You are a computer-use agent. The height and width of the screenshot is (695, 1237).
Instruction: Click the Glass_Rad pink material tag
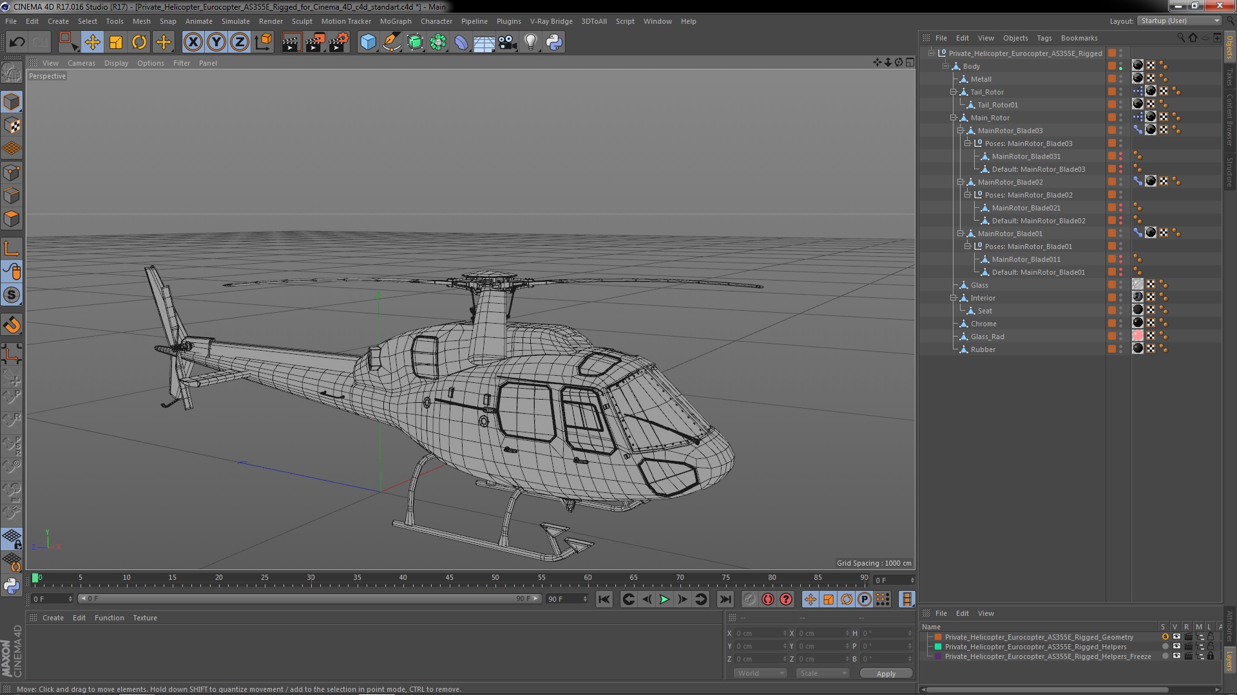click(1138, 336)
